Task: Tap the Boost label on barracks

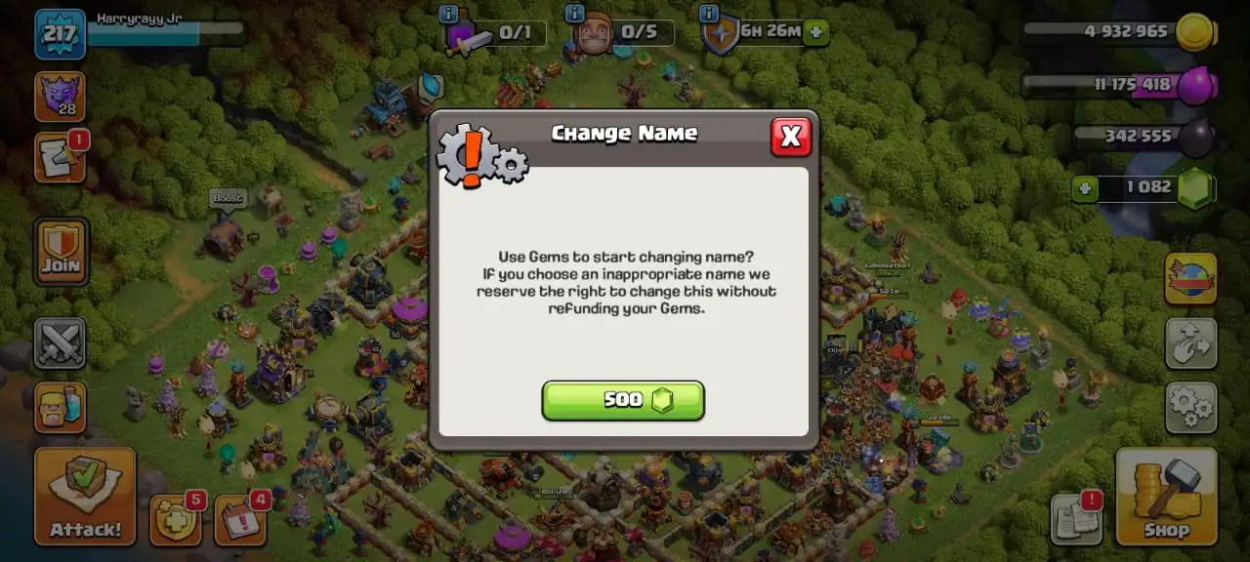Action: [x=228, y=198]
